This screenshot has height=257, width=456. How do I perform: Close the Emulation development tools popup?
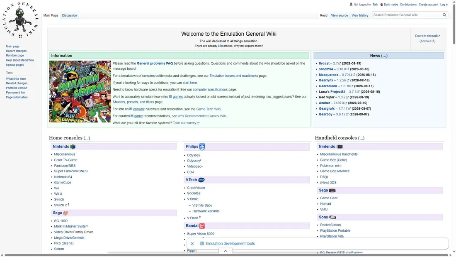(x=192, y=244)
